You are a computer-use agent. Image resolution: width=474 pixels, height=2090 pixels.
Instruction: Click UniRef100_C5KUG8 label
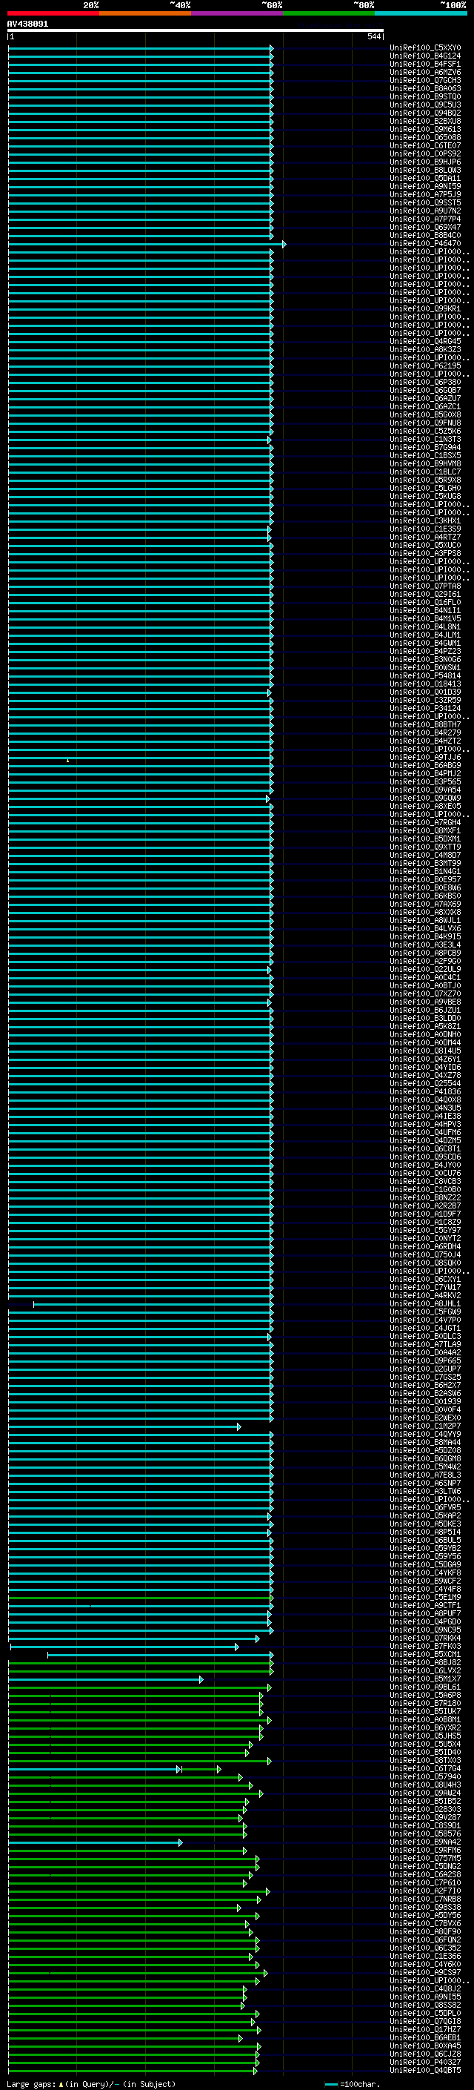point(424,497)
